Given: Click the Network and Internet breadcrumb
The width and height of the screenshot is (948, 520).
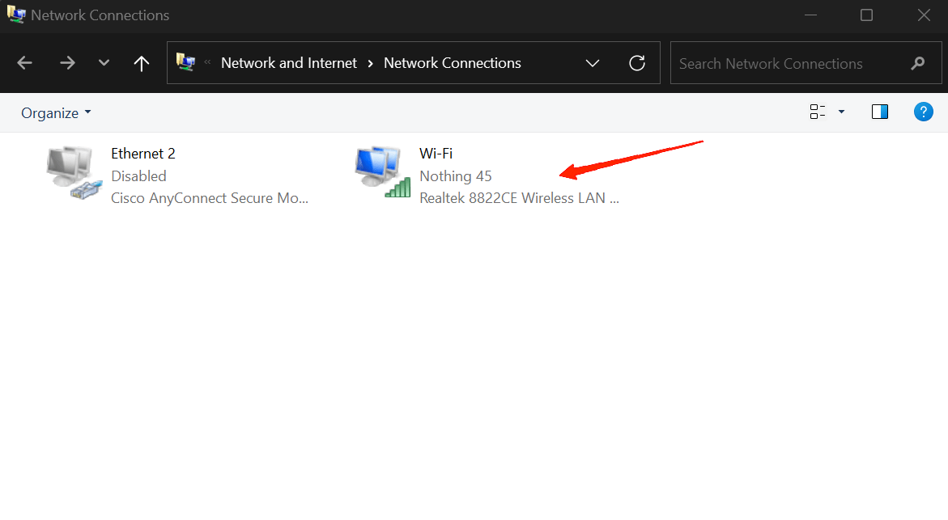Looking at the screenshot, I should 289,63.
